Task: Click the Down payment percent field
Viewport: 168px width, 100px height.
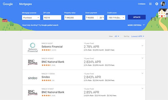Action: (101, 18)
